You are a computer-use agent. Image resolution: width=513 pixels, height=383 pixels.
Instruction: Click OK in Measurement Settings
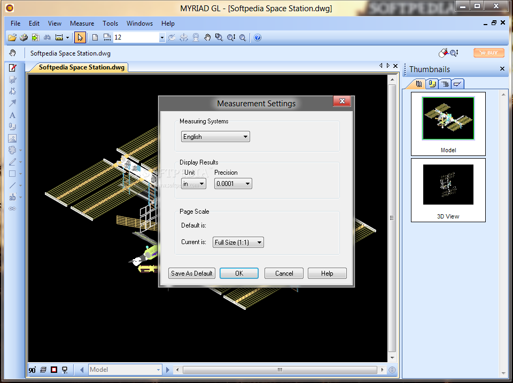pyautogui.click(x=239, y=273)
